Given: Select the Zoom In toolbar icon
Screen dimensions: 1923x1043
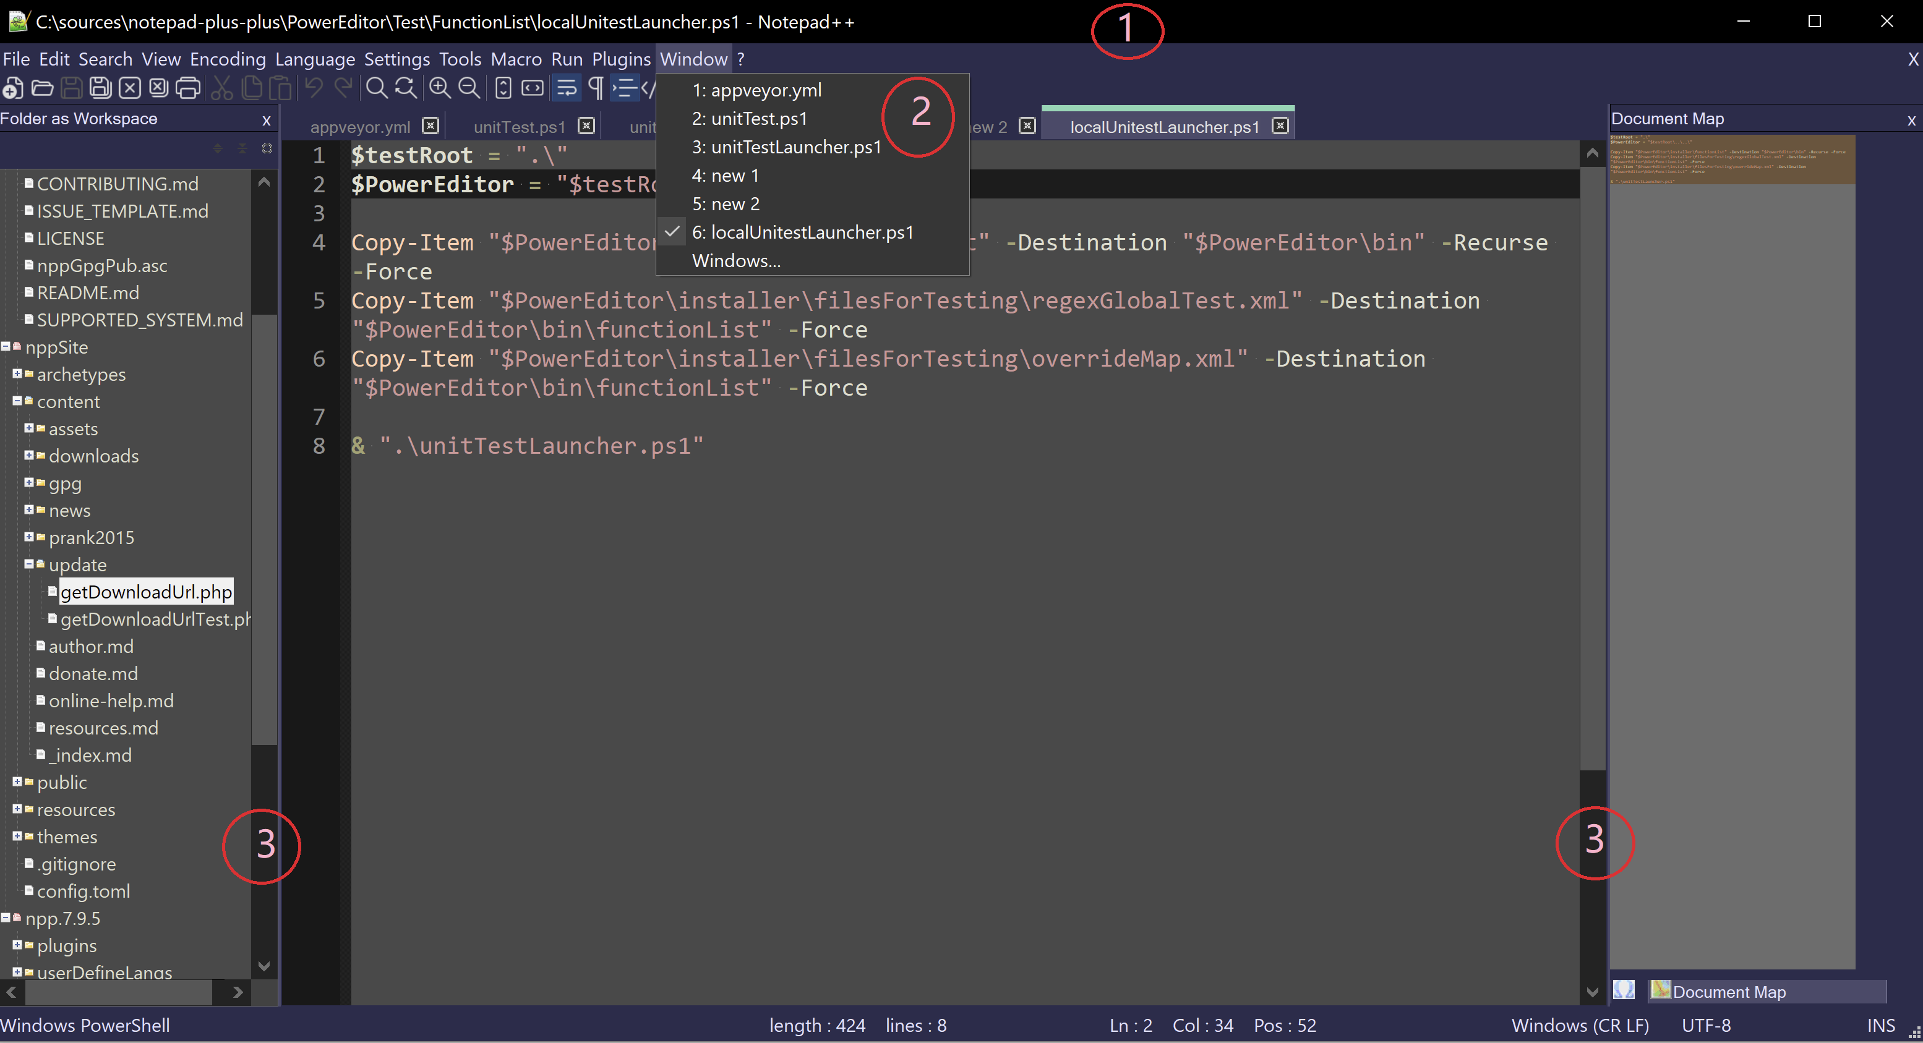Looking at the screenshot, I should point(440,87).
